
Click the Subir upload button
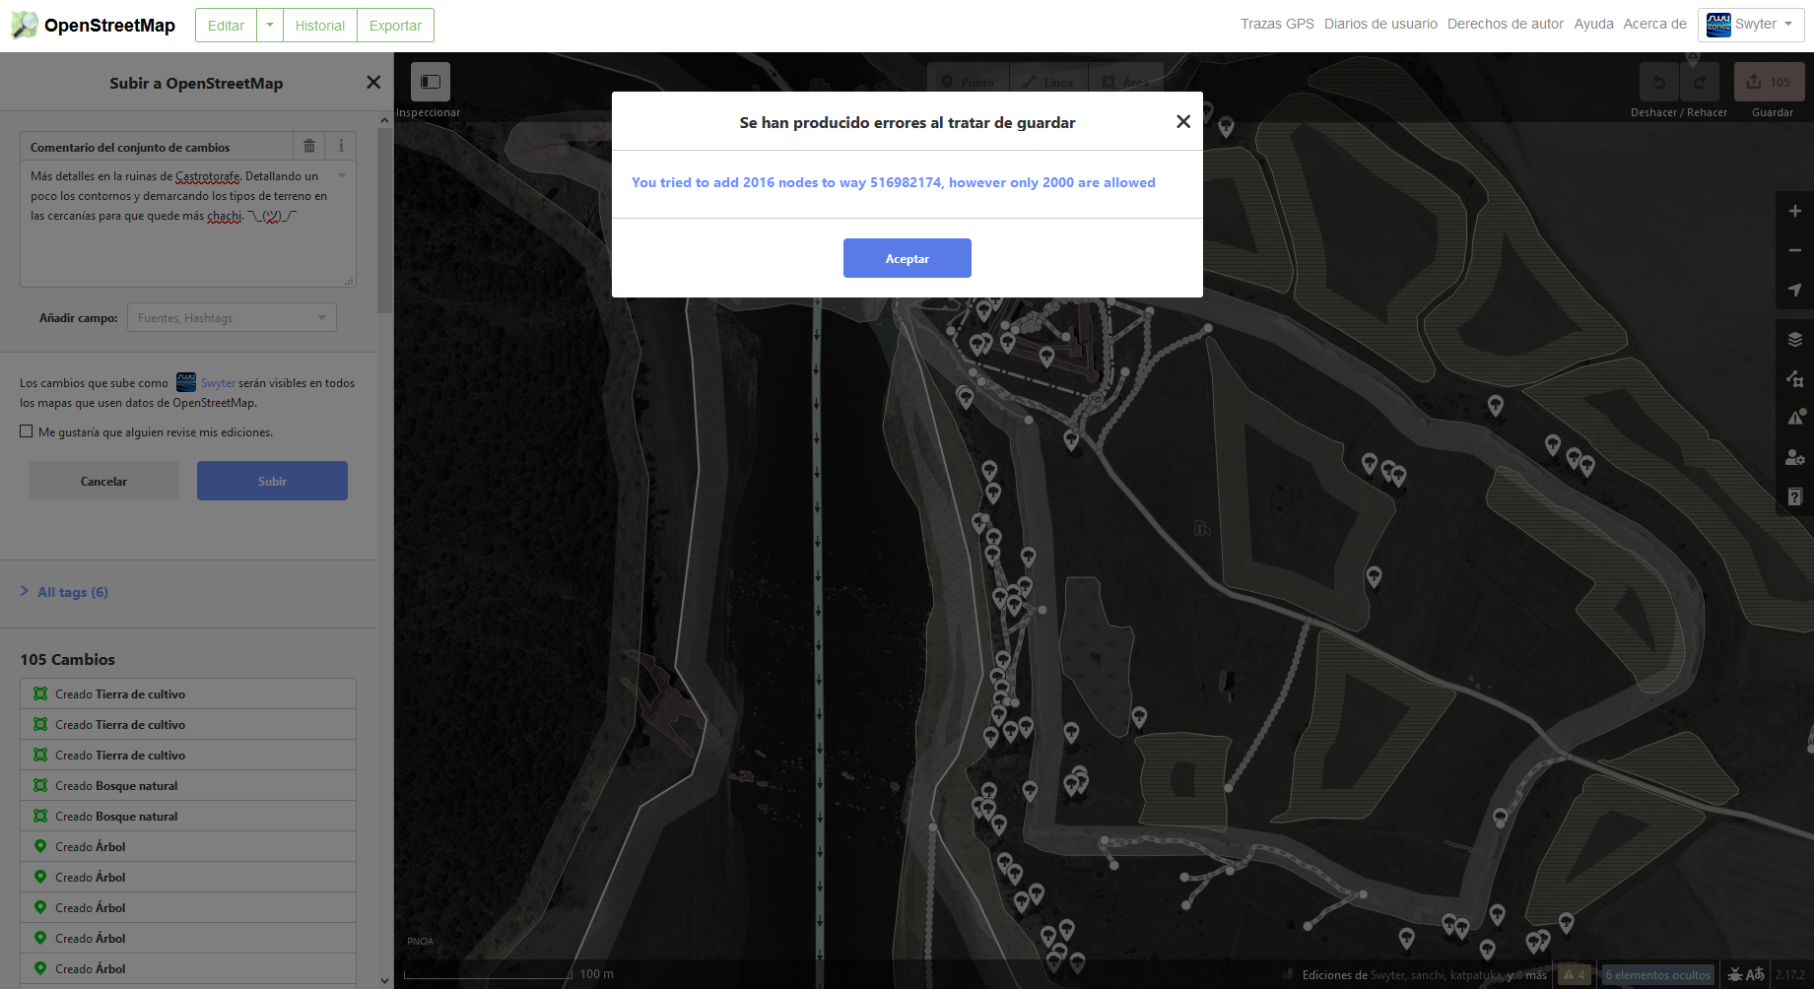click(272, 481)
